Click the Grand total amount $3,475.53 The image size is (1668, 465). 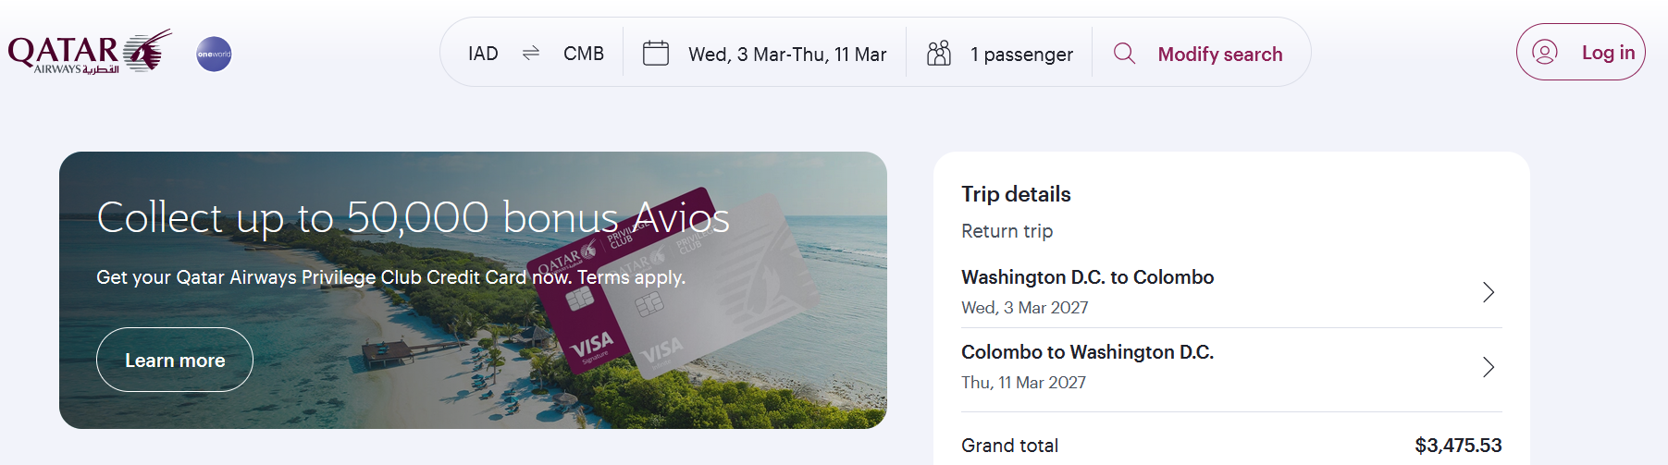1458,446
